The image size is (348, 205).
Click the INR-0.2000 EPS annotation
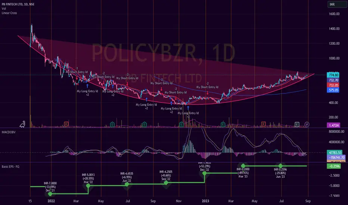243,169
